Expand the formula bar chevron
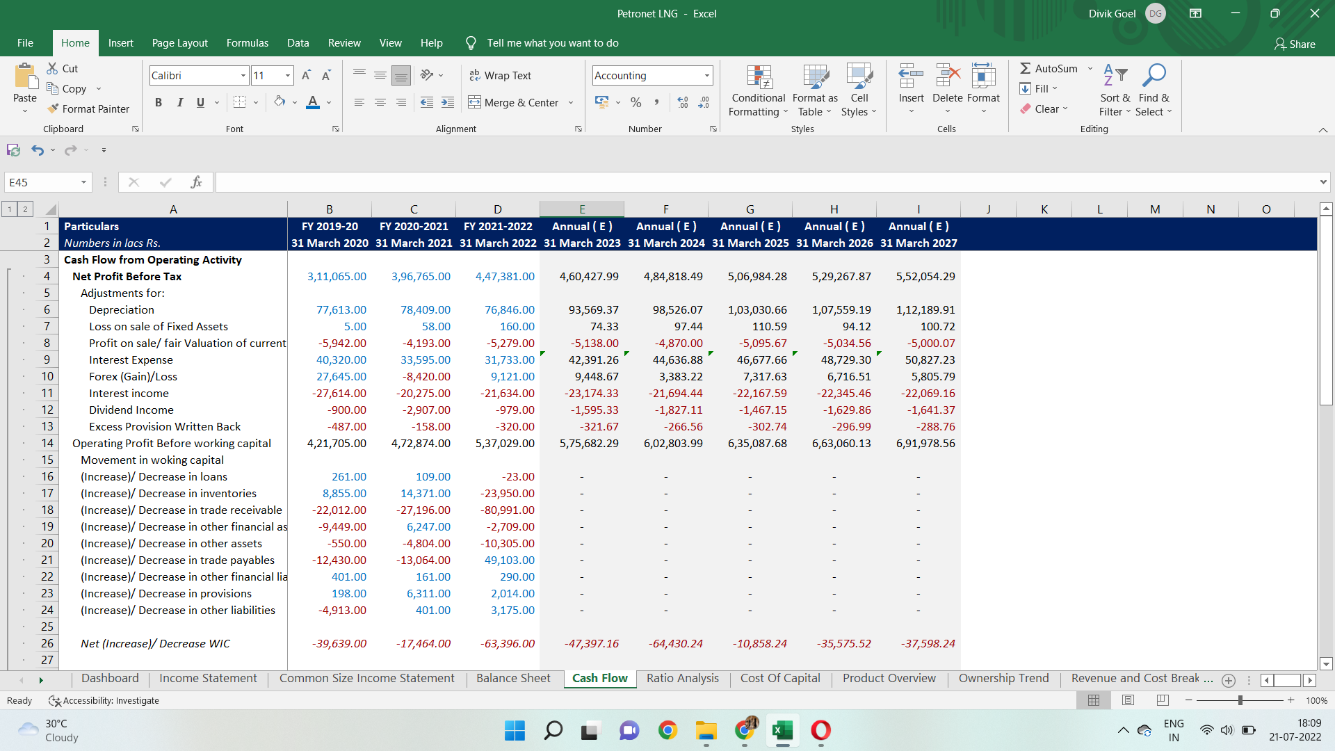1335x751 pixels. pos(1322,182)
